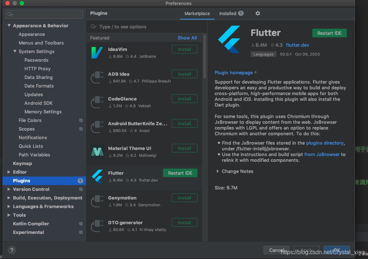Click the ADB Idea plugin icon
This screenshot has width=368, height=259.
tap(97, 77)
